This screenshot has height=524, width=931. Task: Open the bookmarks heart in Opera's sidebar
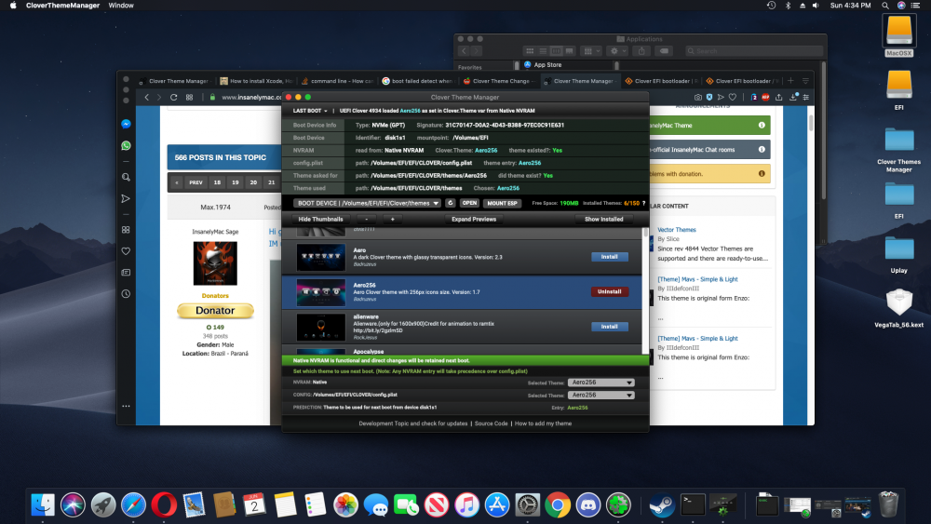126,251
